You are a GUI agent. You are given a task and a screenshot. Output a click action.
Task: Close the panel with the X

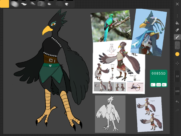click(177, 4)
